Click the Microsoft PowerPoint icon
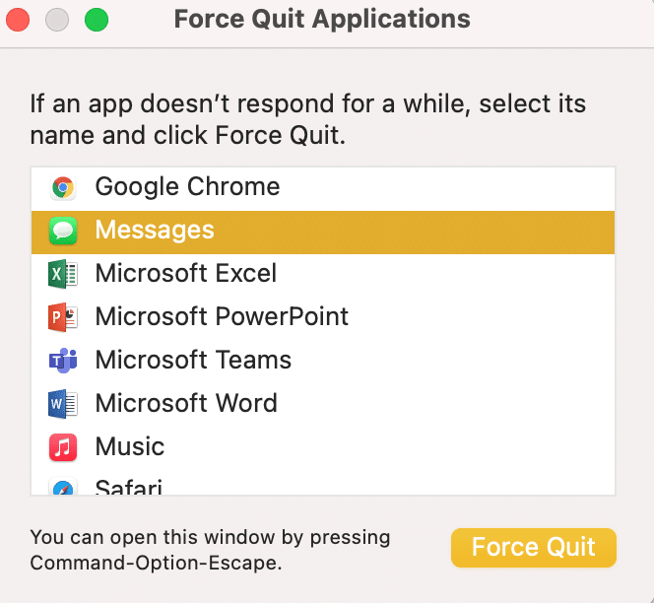654x603 pixels. coord(63,317)
